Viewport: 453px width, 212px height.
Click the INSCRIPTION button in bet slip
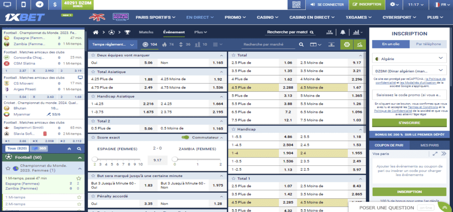point(409,192)
